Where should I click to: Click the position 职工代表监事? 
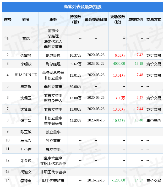(53, 181)
